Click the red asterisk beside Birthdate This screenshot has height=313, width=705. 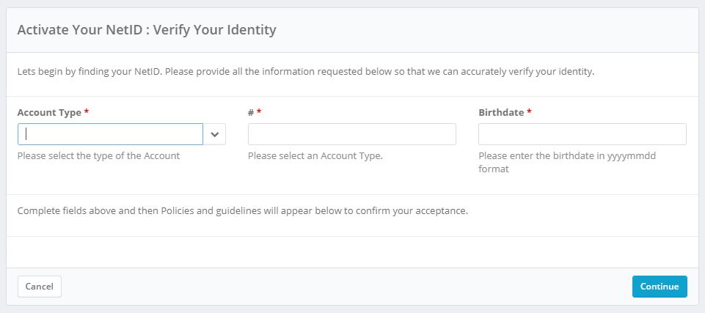[530, 112]
